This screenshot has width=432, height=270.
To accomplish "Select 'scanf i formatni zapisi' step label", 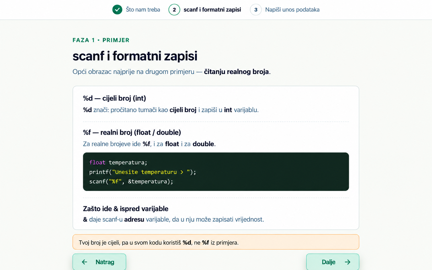I will click(x=212, y=10).
